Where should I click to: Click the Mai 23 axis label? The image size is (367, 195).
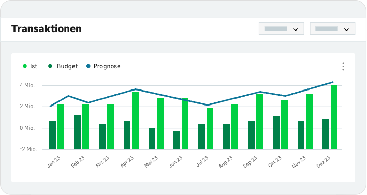pos(152,161)
